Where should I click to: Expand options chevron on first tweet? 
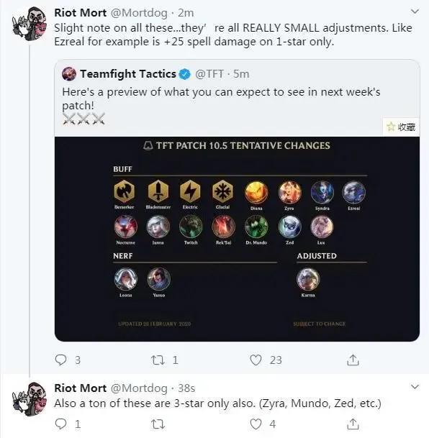(x=415, y=12)
